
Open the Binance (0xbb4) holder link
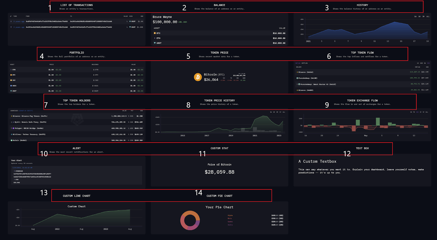pos(306,72)
